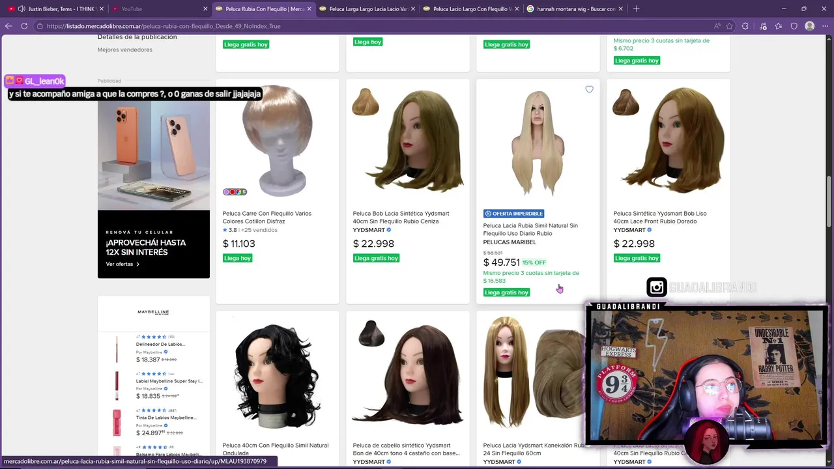Open Peluca 40cm Con Flequillo Simil Natural listing
834x469 pixels.
(x=275, y=449)
